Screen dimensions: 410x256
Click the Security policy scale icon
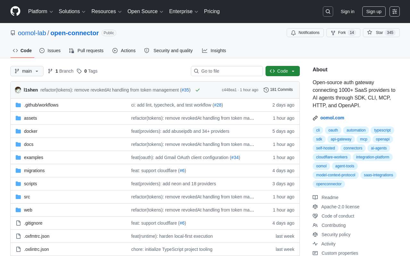[315, 235]
